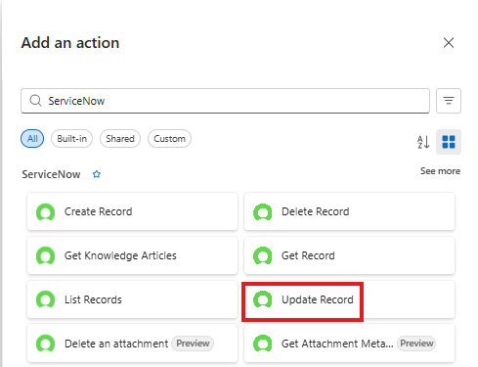Choose the List Records action
The width and height of the screenshot is (478, 367).
click(x=132, y=299)
